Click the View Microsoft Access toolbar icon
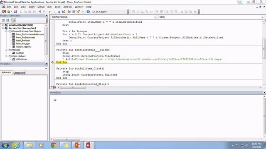 point(4,12)
